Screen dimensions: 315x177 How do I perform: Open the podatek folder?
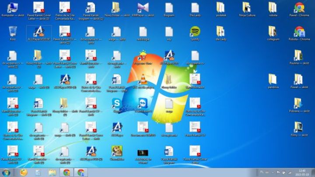[221, 10]
